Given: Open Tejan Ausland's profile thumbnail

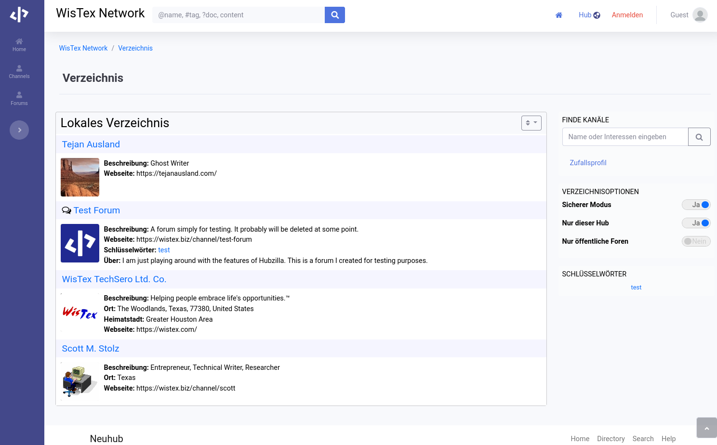Looking at the screenshot, I should click(80, 177).
